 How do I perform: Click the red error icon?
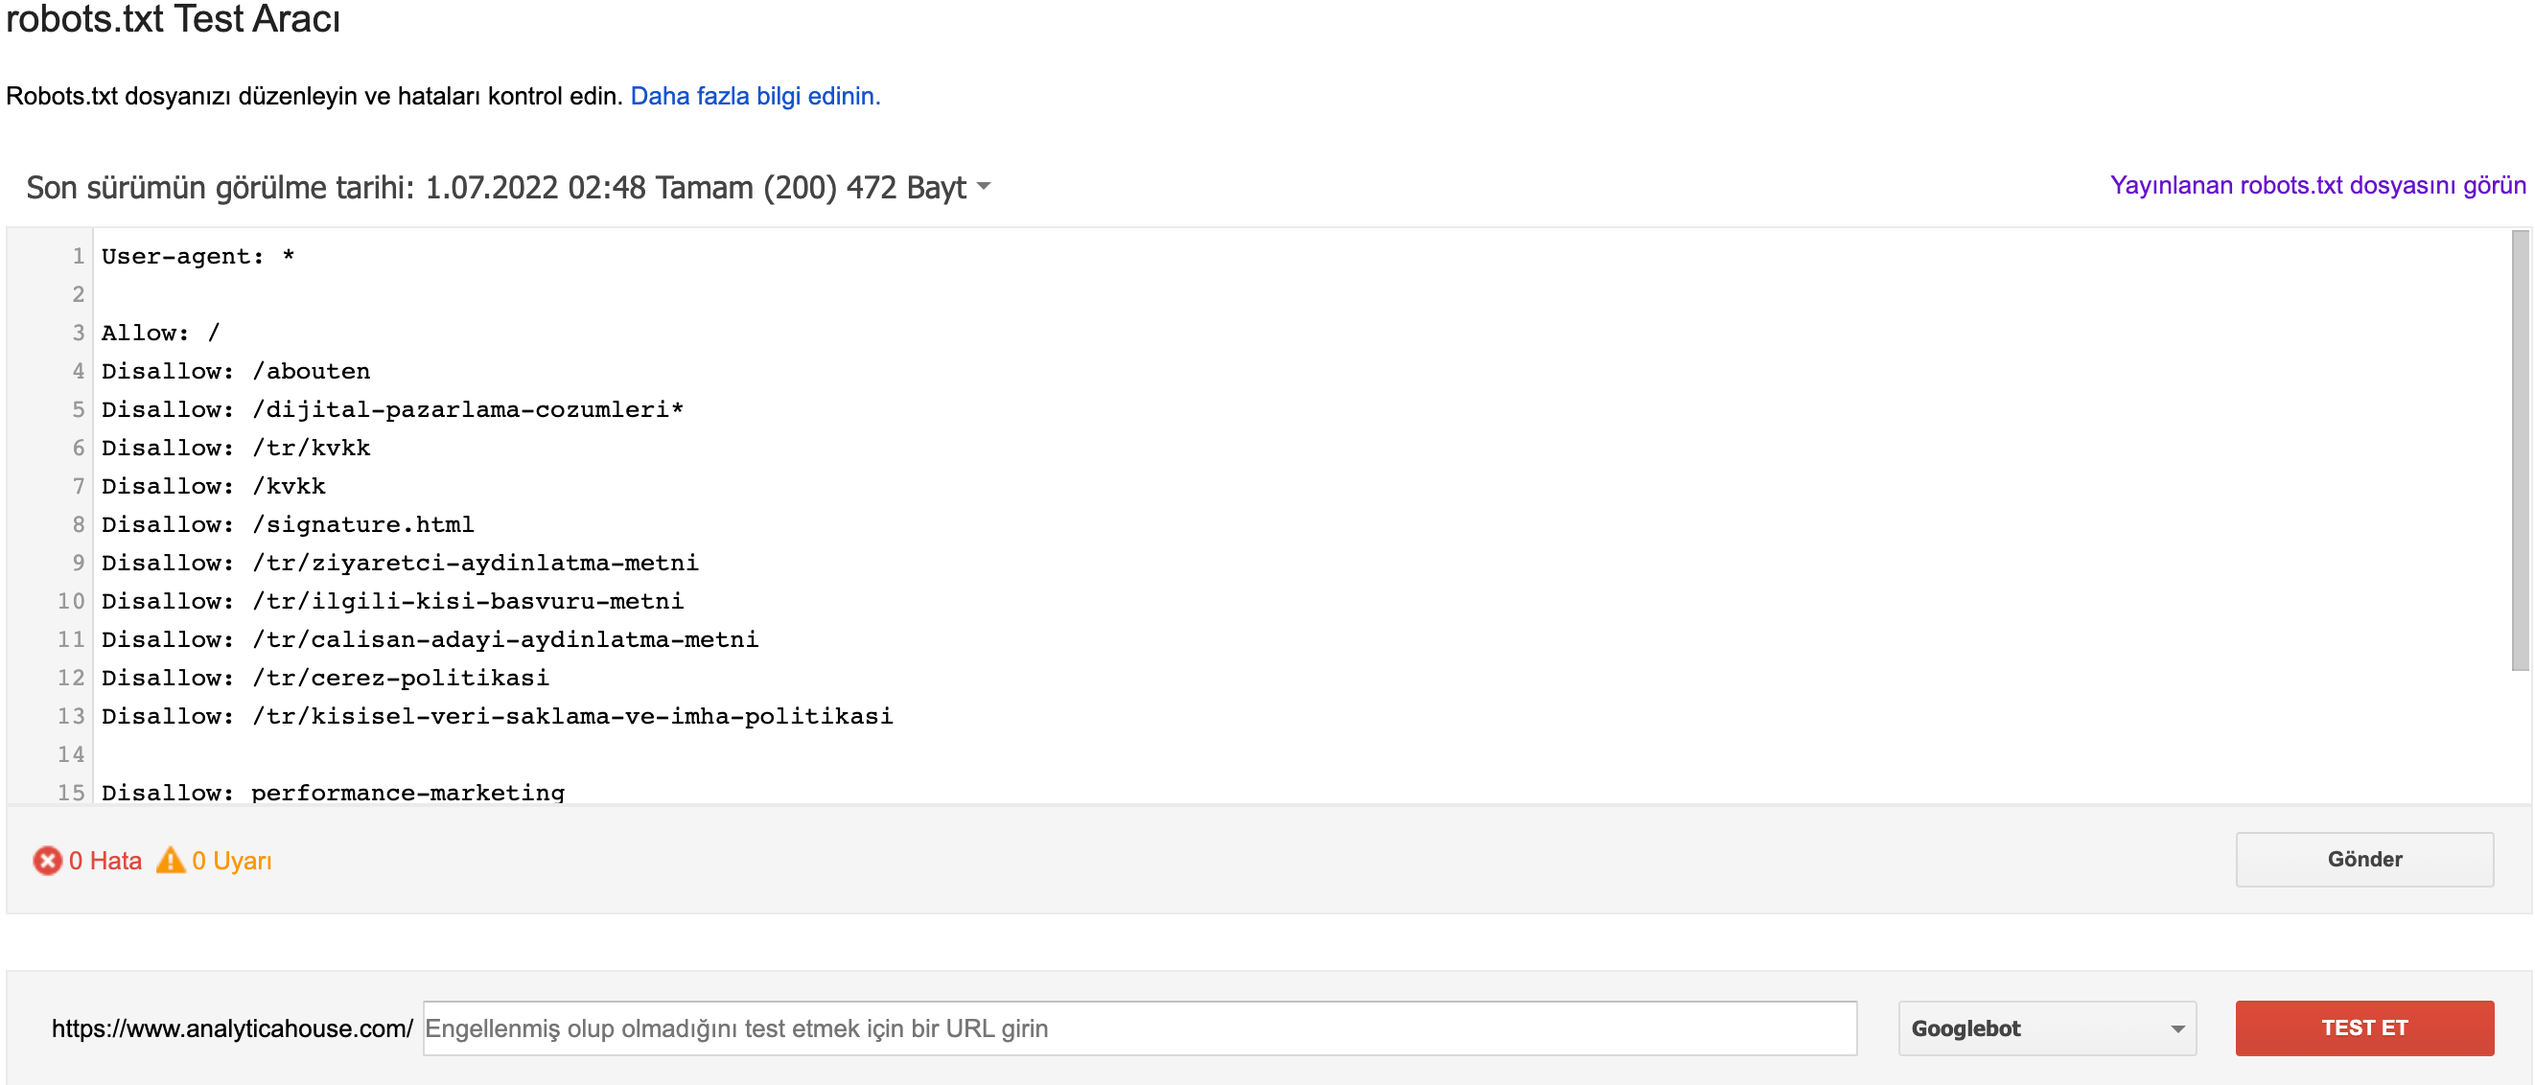[x=46, y=861]
